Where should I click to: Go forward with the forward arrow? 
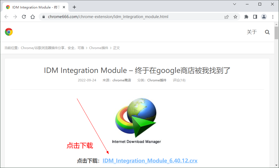click(x=15, y=17)
